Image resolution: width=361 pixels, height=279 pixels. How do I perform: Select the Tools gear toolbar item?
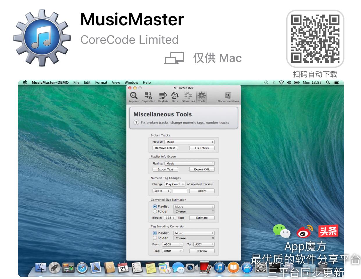pos(202,97)
